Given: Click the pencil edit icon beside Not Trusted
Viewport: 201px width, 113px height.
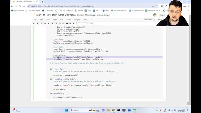Looking at the screenshot, I should (155, 20).
